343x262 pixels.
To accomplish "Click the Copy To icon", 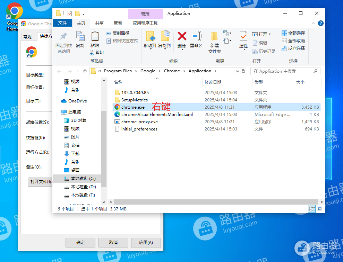I will [x=165, y=36].
